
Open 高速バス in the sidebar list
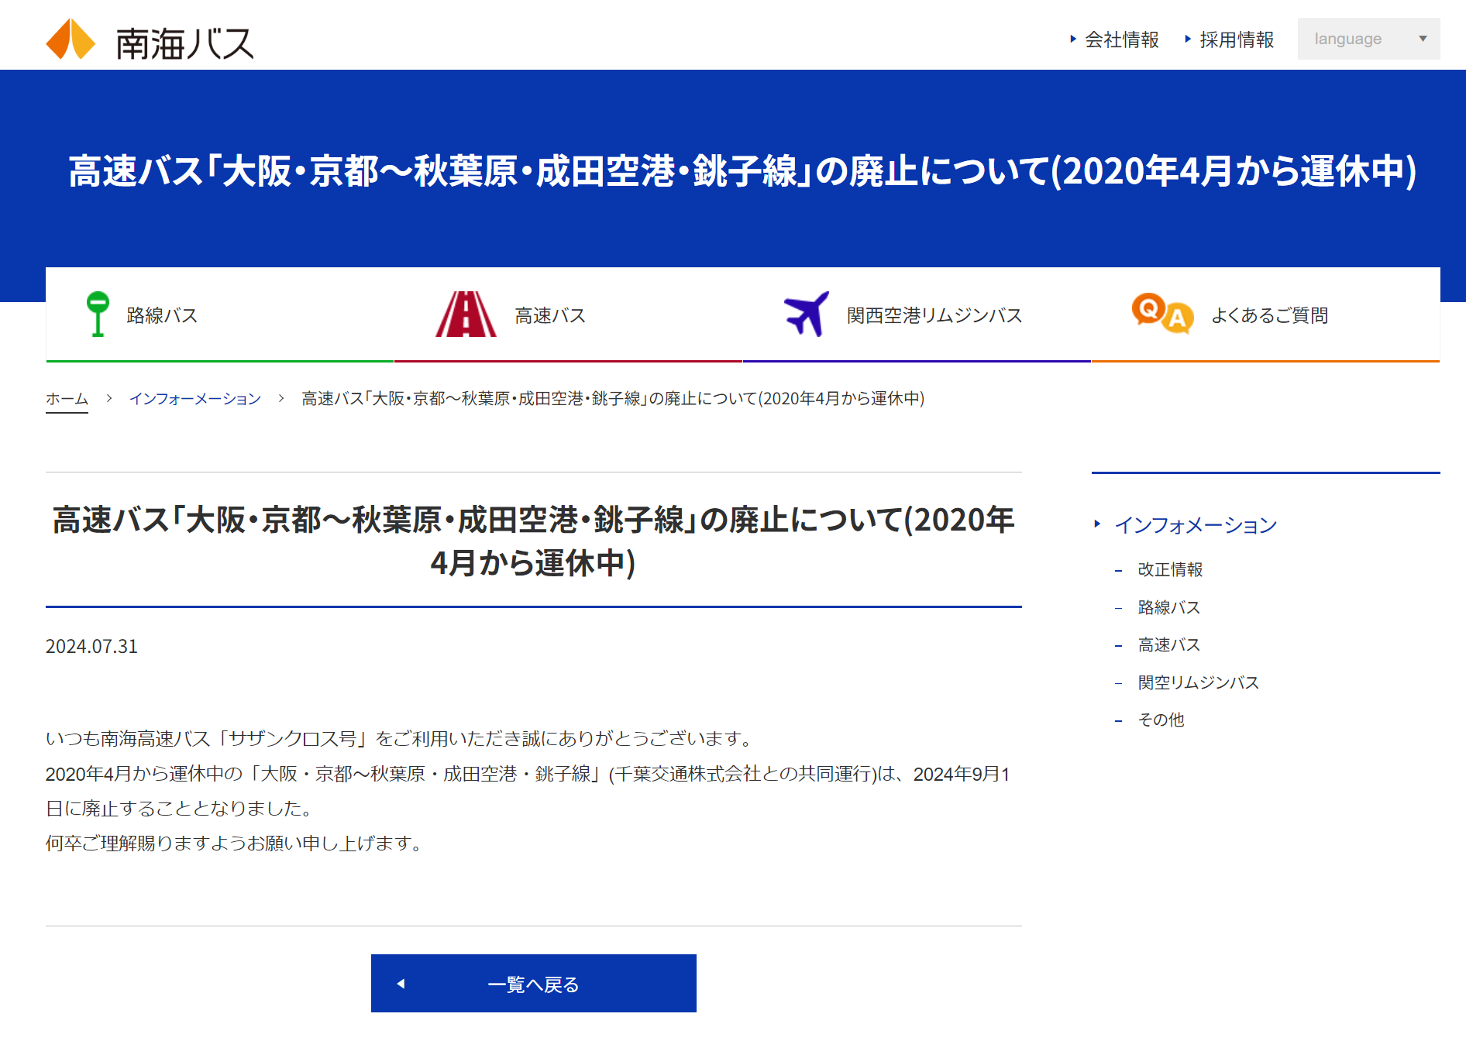click(x=1168, y=644)
